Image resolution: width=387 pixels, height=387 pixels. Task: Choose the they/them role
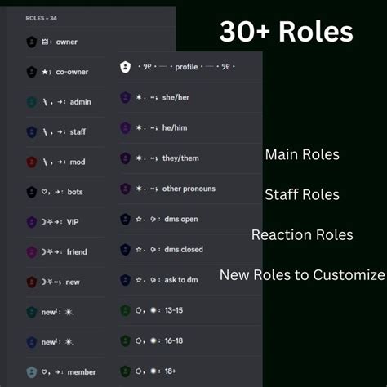coord(190,158)
